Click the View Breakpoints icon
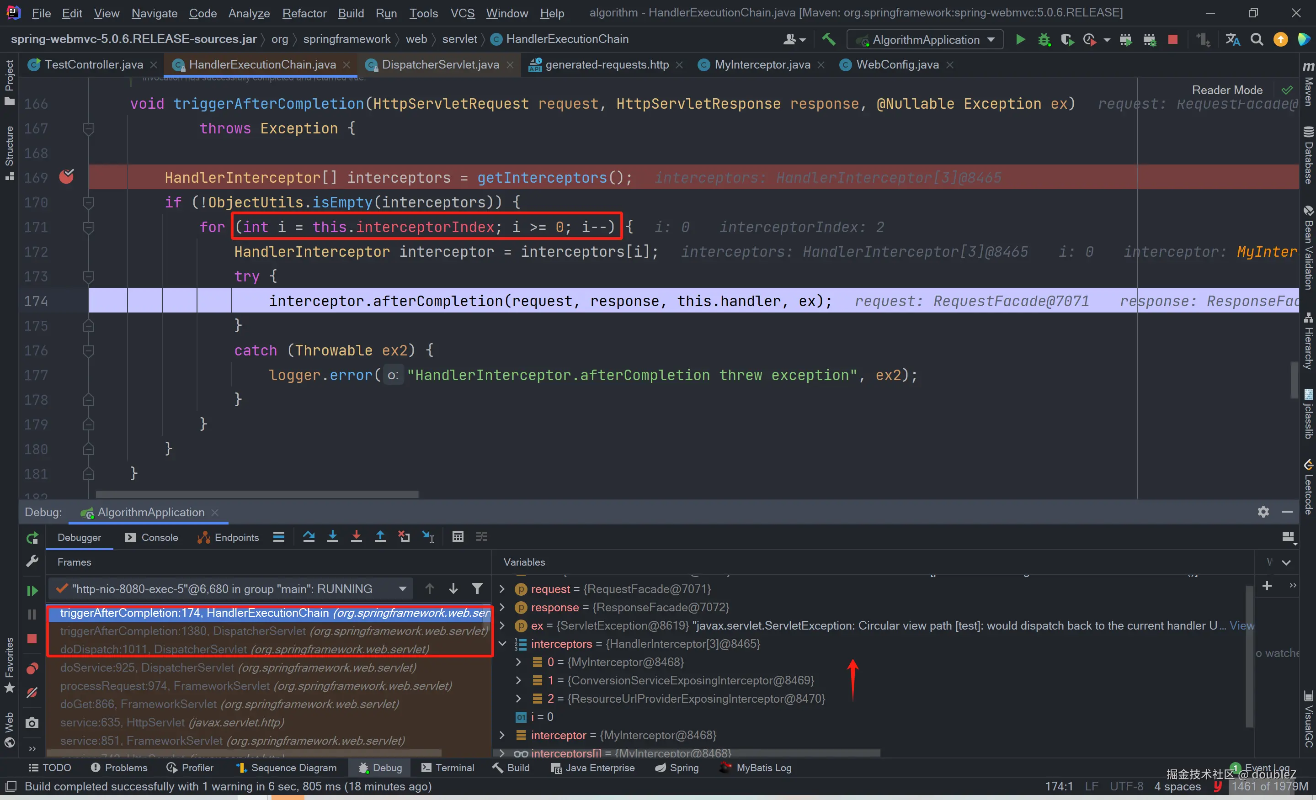Screen dimensions: 1316x800 [32, 668]
